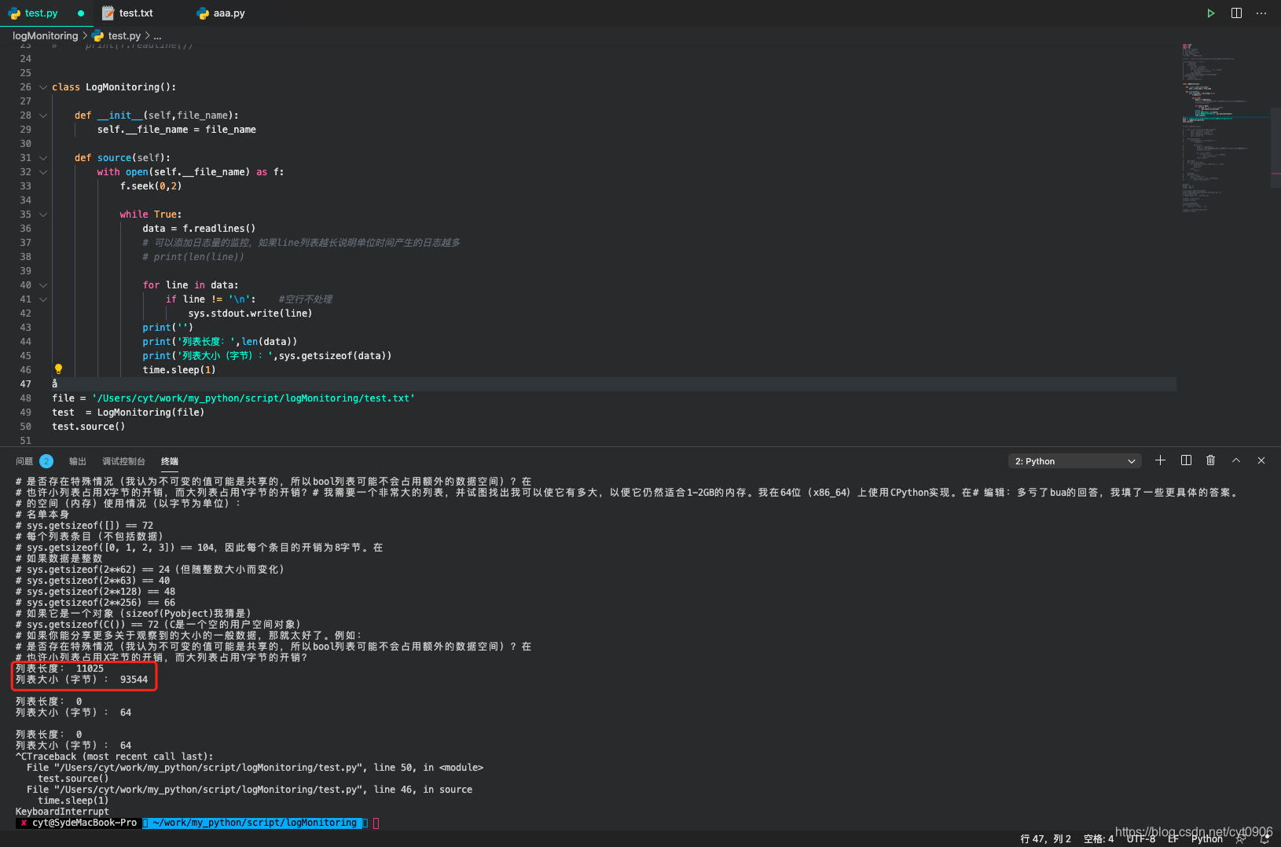Collapse the 'while True' block on line 35
The width and height of the screenshot is (1281, 847).
[x=43, y=214]
